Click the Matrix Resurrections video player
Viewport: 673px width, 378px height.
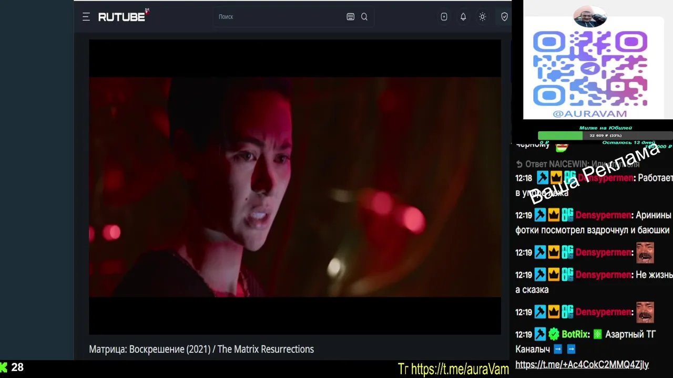295,187
